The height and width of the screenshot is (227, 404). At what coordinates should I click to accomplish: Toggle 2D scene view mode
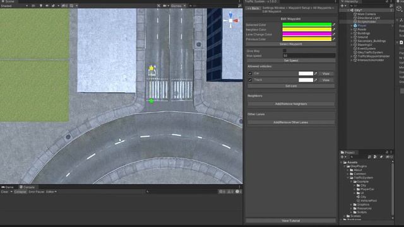tap(33, 6)
